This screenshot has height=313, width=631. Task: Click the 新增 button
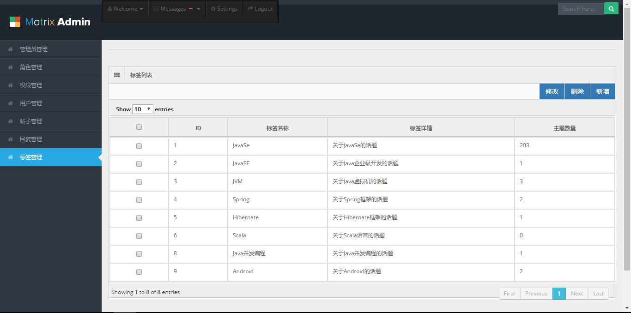tap(603, 91)
